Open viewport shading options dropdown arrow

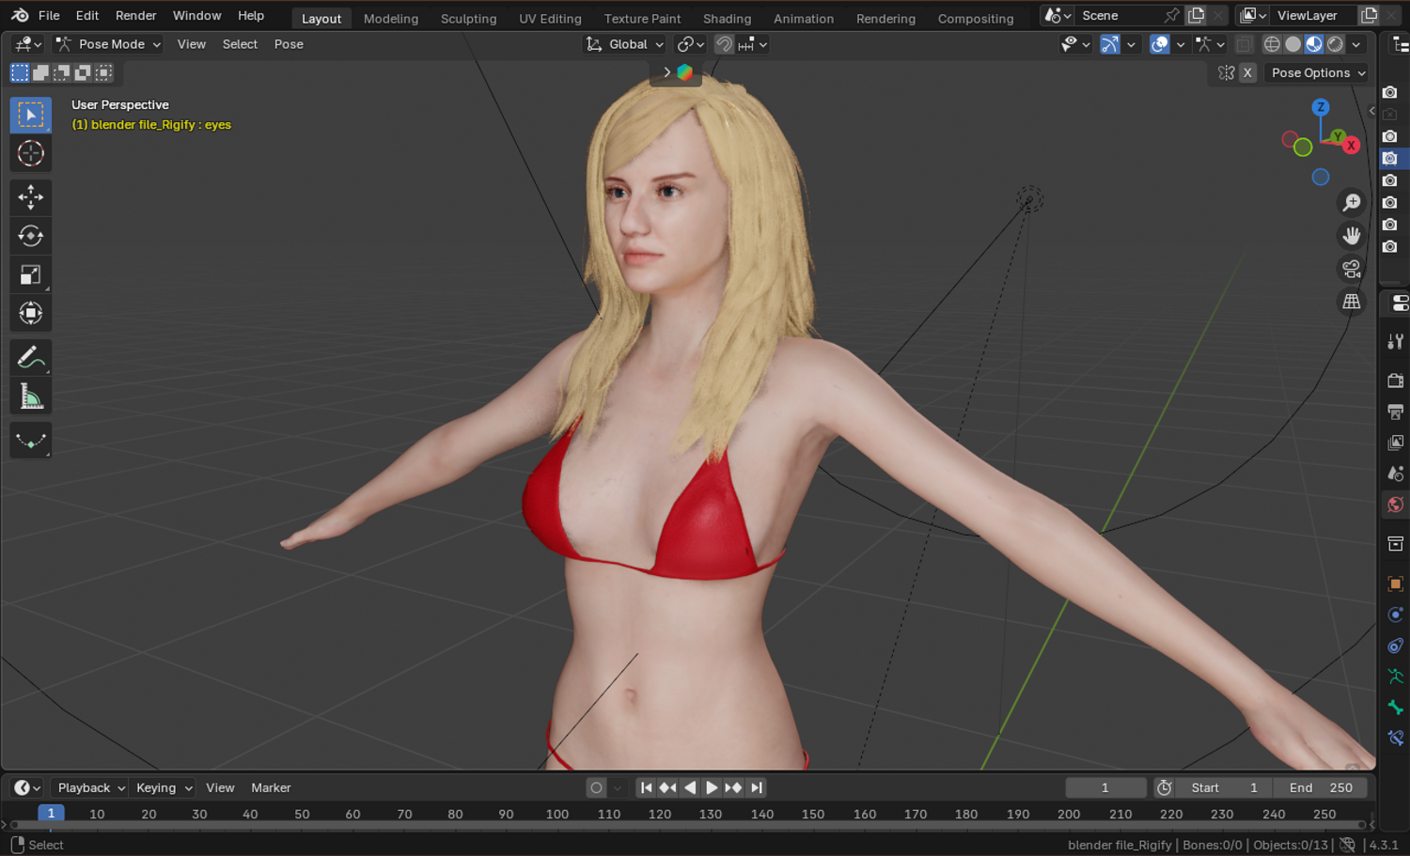[x=1356, y=44]
